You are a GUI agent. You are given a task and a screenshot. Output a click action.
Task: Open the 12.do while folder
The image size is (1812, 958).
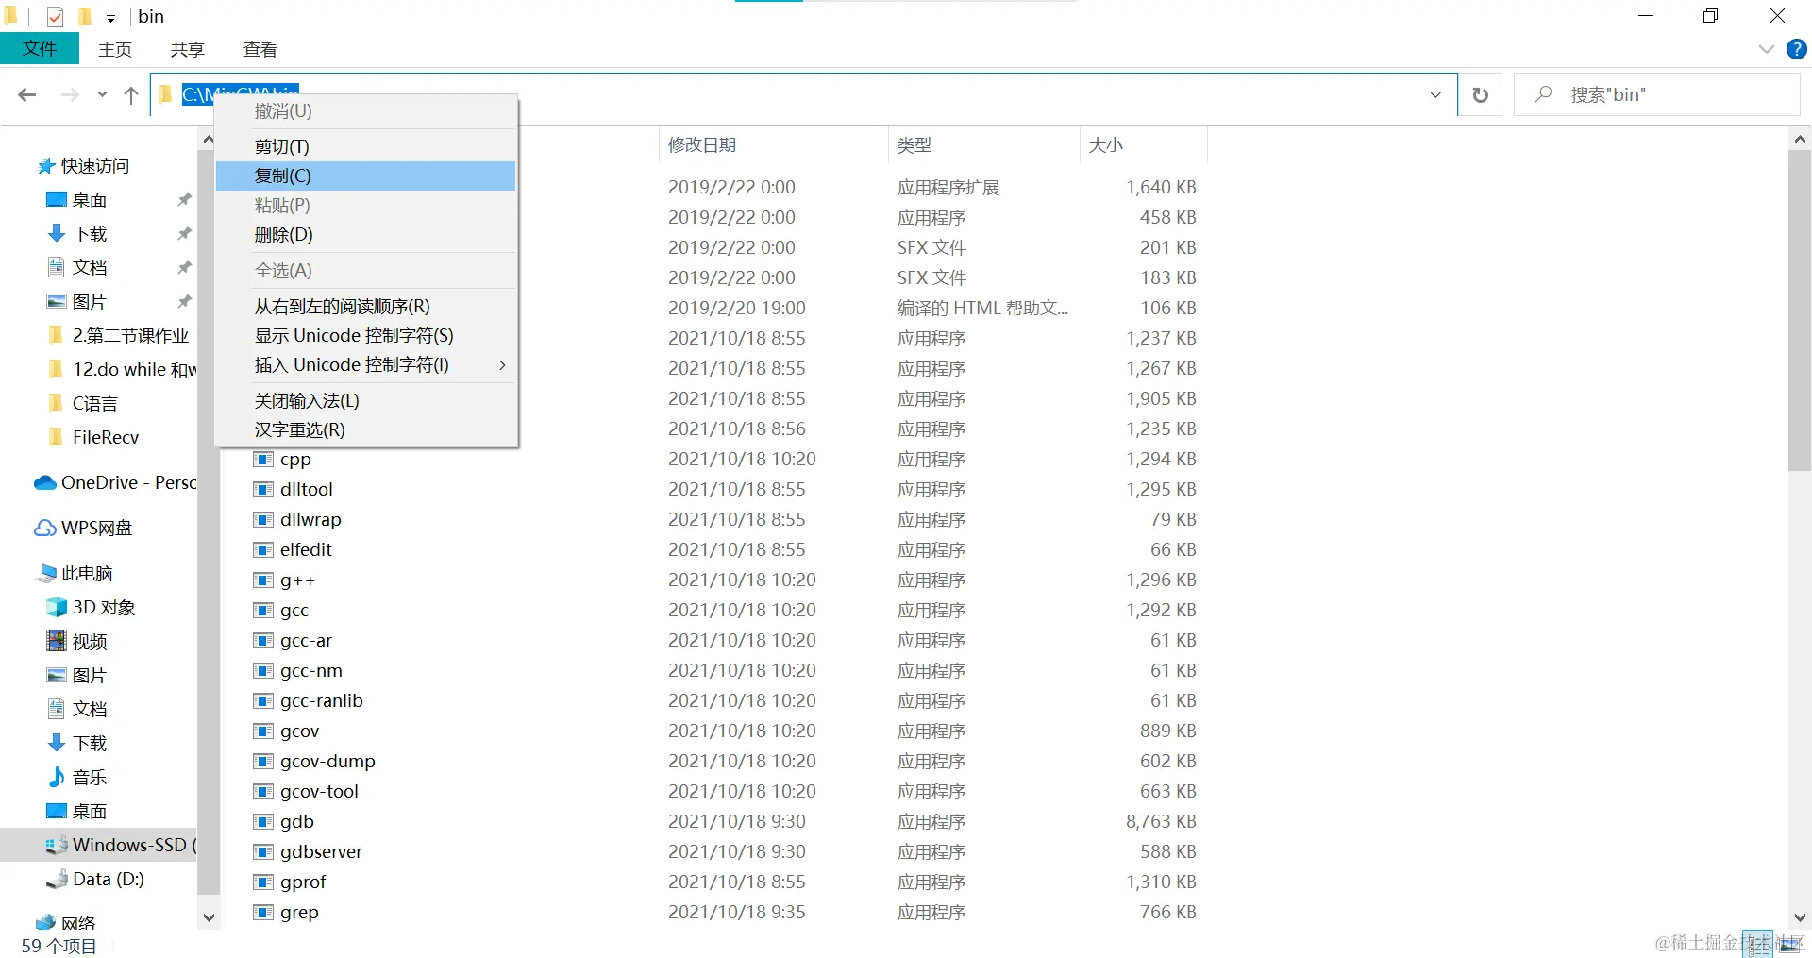click(121, 369)
